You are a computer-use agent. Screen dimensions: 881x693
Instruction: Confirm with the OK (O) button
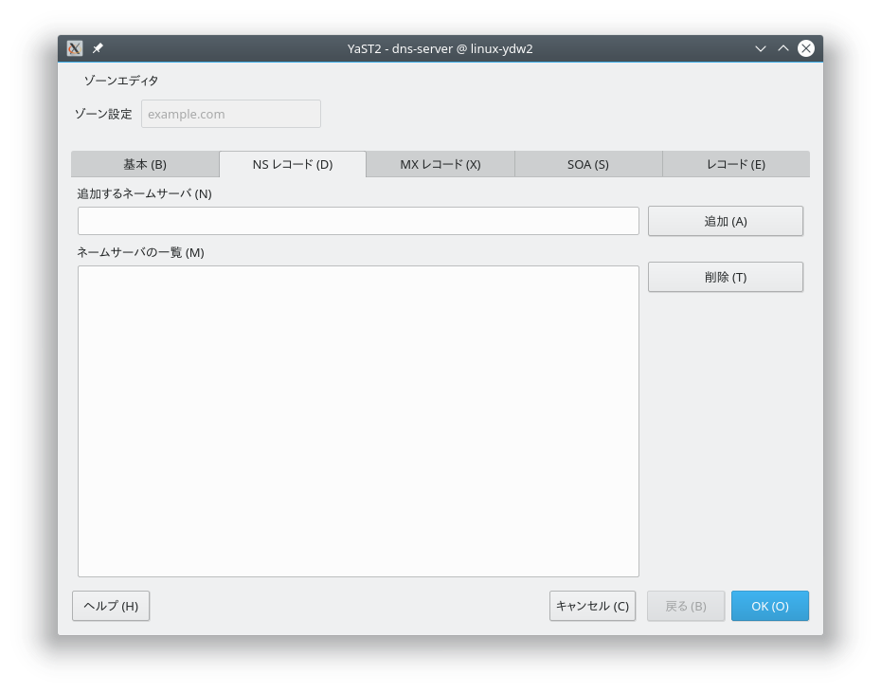pyautogui.click(x=770, y=606)
